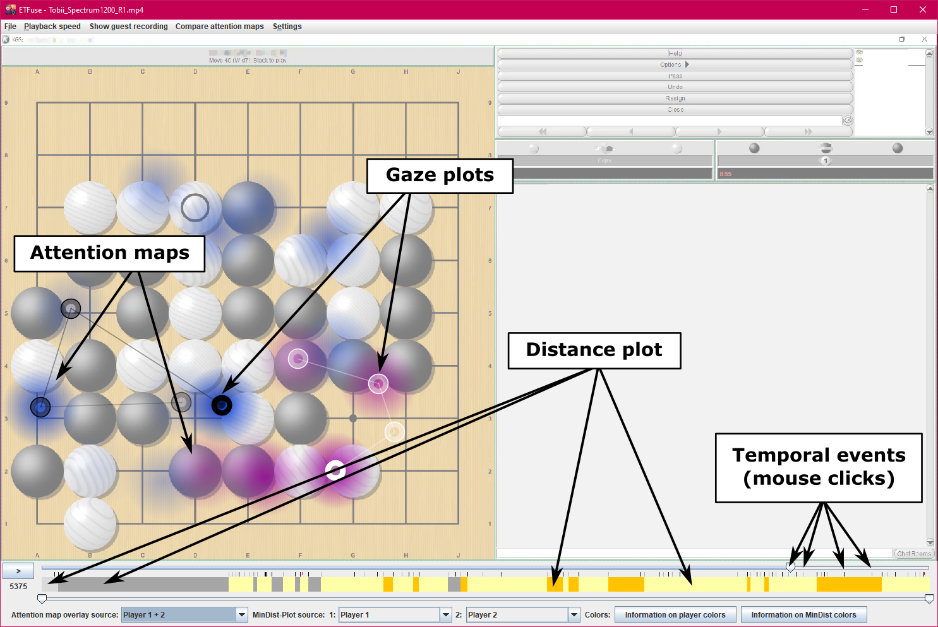
Task: Click the restore icon of inner KGS window
Action: point(902,39)
